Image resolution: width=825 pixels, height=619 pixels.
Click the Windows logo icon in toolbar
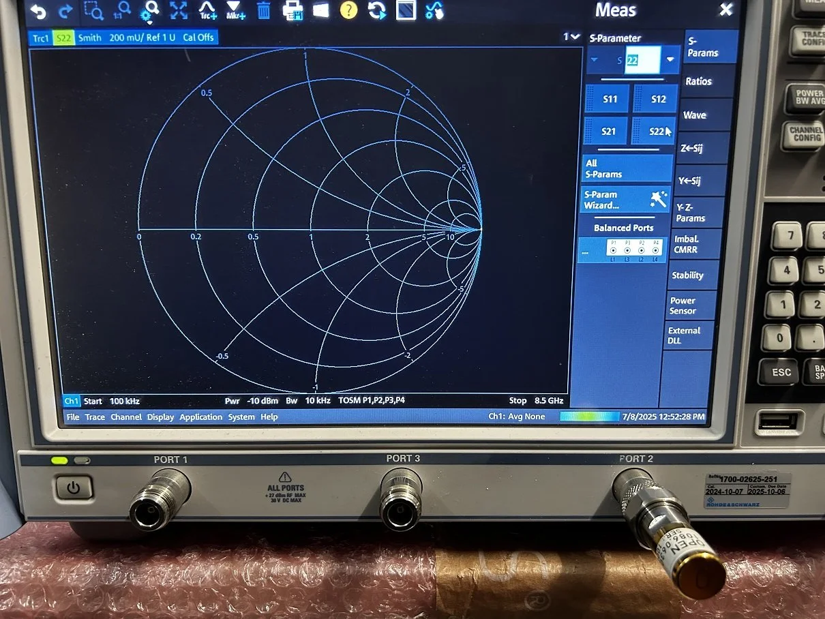(320, 11)
